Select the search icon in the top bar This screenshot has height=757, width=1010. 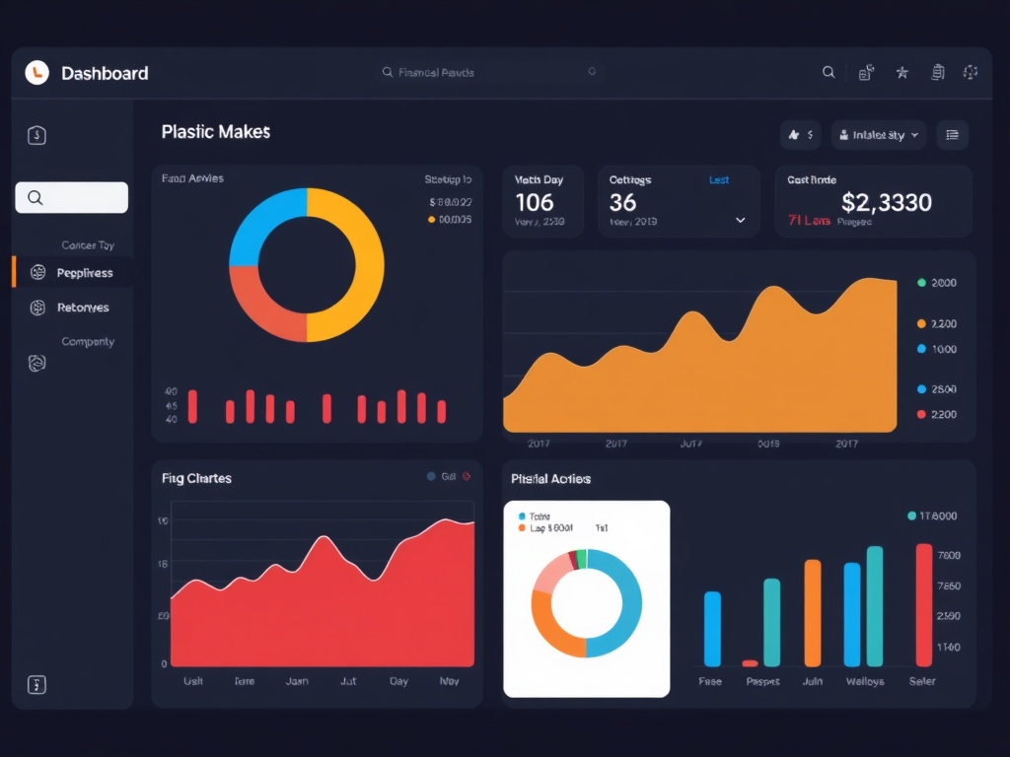(x=830, y=72)
